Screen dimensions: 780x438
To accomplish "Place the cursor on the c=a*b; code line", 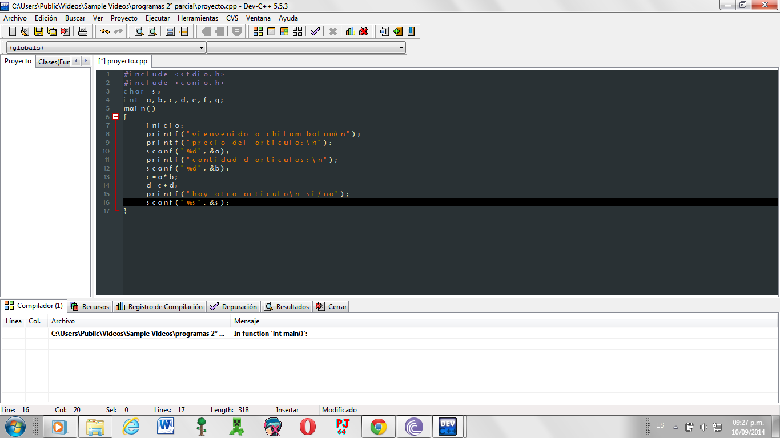I will pyautogui.click(x=162, y=177).
